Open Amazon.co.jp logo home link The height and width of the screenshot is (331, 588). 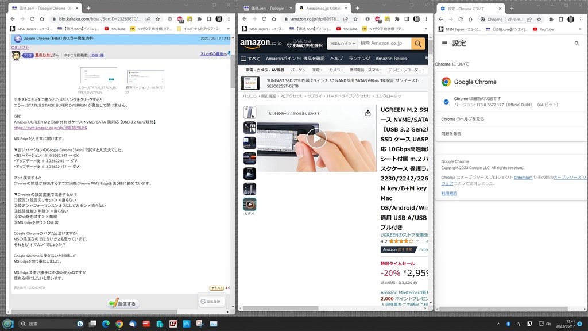pos(261,44)
